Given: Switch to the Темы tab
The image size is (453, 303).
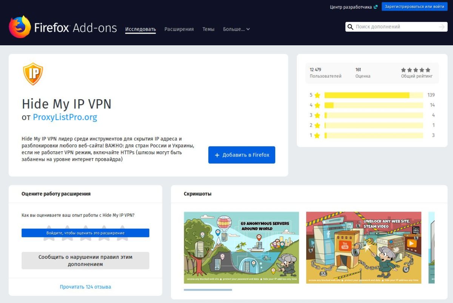Looking at the screenshot, I should click(208, 29).
